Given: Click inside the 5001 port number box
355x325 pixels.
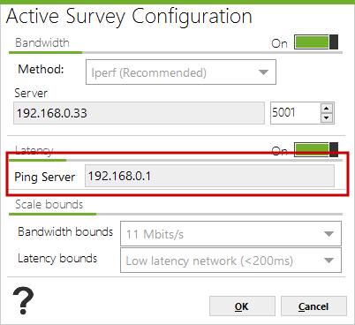Looking at the screenshot, I should click(x=295, y=113).
